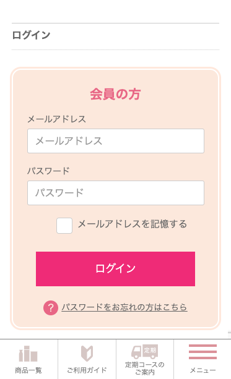
Task: Open 定期コースのご案内 tab label
Action: (x=145, y=368)
